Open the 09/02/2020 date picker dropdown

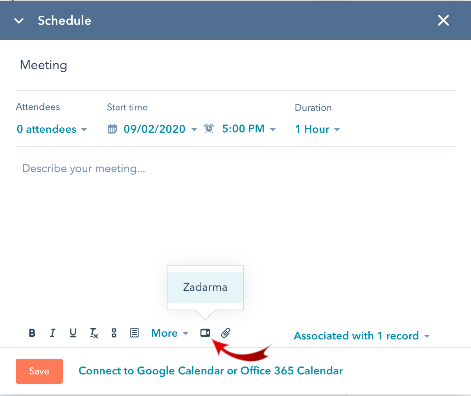click(x=160, y=129)
